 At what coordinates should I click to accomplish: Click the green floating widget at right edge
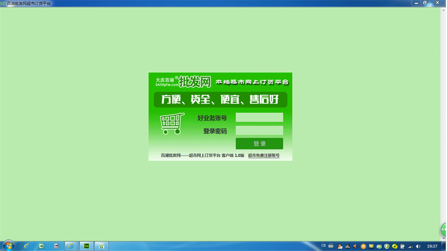[443, 229]
